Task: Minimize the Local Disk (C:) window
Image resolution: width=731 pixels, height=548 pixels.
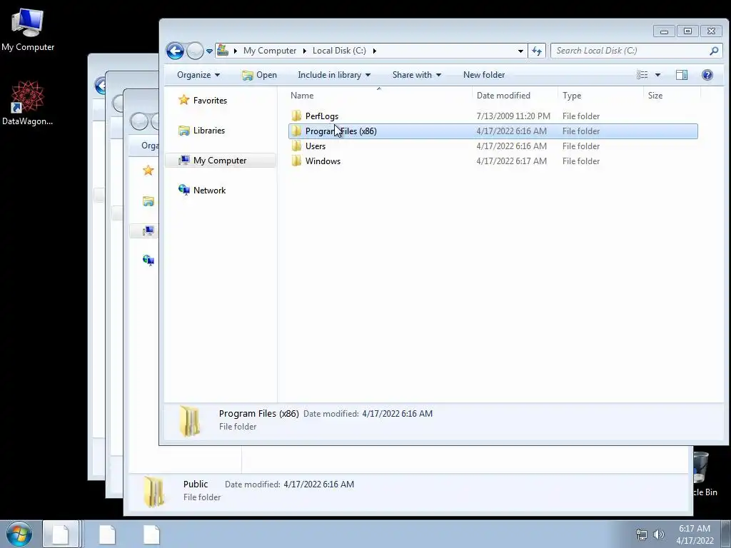Action: [665, 31]
